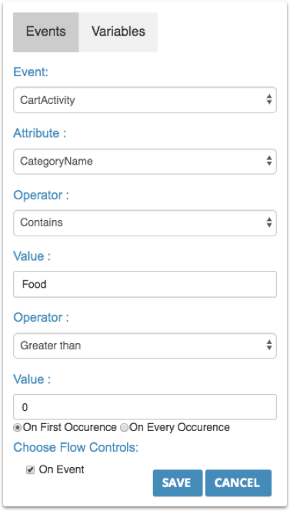290x511 pixels.
Task: Switch to the Events tab
Action: pos(45,32)
